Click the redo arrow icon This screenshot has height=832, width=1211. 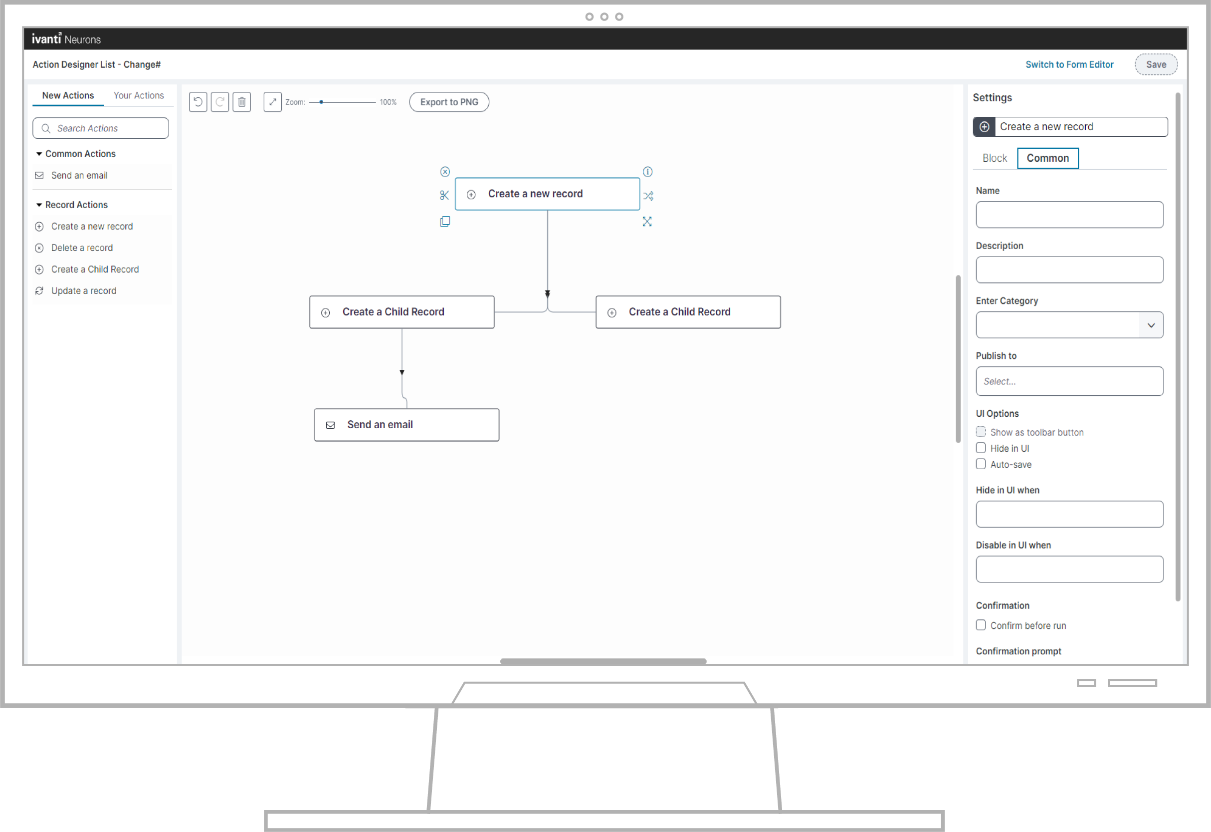click(x=220, y=101)
